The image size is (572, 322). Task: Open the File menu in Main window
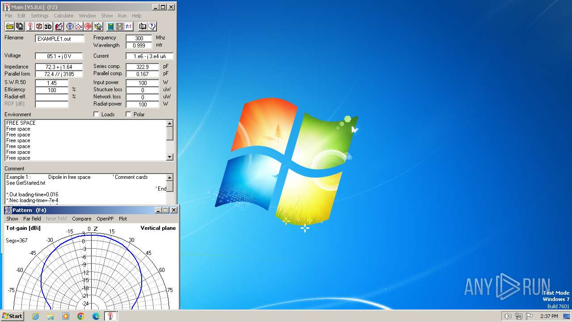[x=8, y=16]
